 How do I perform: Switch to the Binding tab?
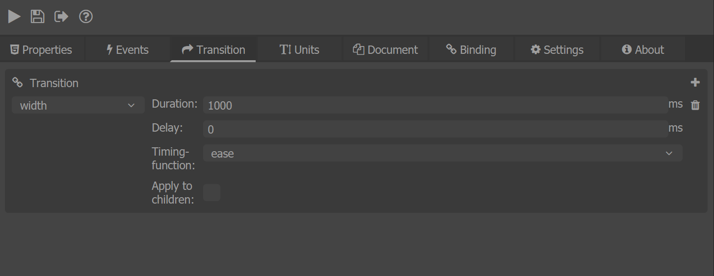point(471,49)
